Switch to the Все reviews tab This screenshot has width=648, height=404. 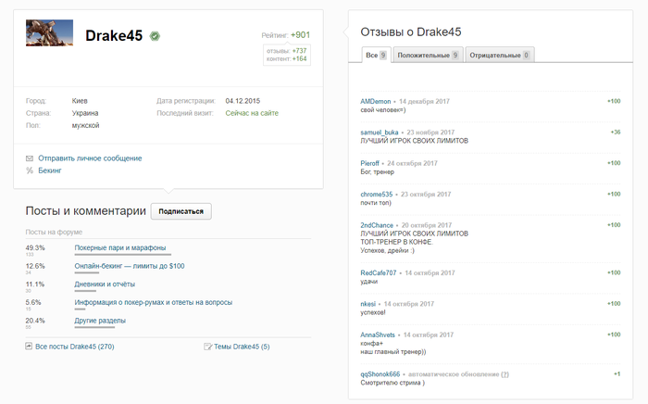click(x=376, y=55)
